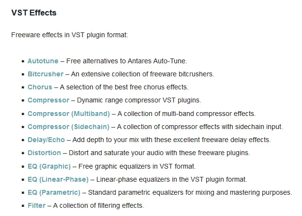The width and height of the screenshot is (302, 216).
Task: Open the EQ (Graphic) link
Action: pyautogui.click(x=49, y=166)
